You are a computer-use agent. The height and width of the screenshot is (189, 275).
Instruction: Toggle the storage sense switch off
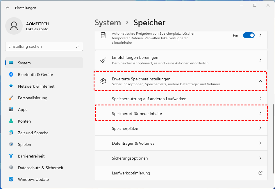click(x=249, y=35)
